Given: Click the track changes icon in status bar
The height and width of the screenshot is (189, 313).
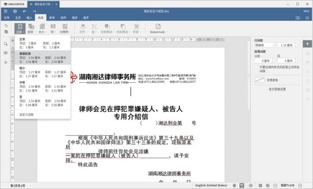Looking at the screenshot, I should (x=251, y=185).
